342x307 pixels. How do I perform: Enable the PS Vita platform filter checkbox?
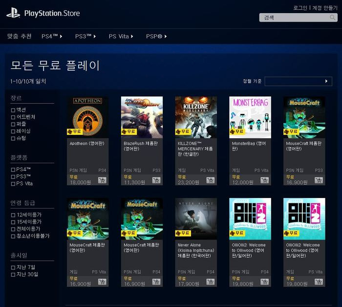pos(13,184)
